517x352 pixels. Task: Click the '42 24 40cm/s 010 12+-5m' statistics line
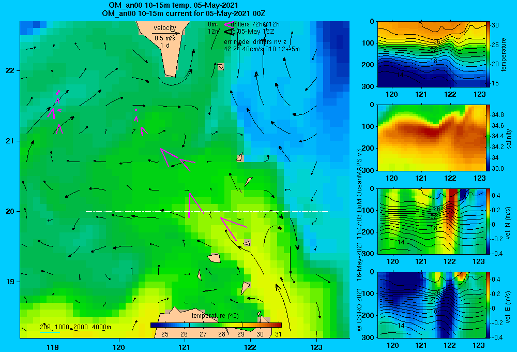[262, 49]
